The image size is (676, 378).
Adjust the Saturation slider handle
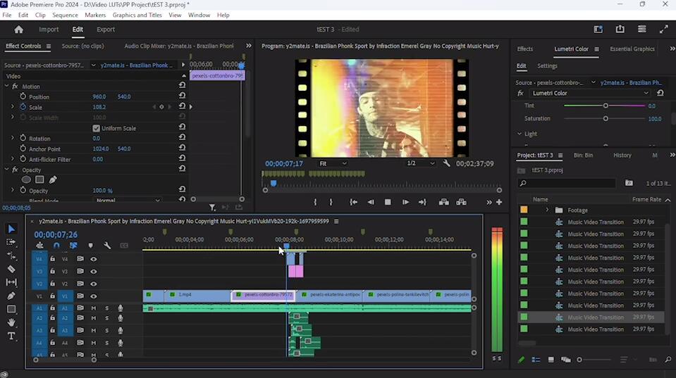coord(606,118)
